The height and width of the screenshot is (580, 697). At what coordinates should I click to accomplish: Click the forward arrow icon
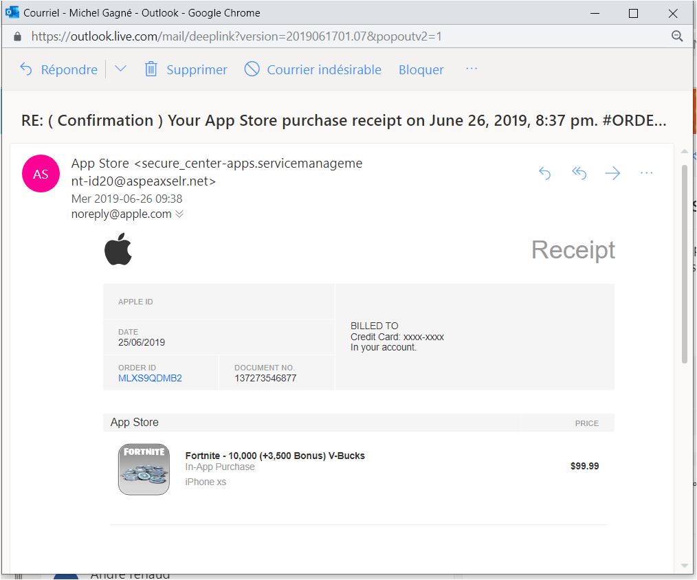pos(612,174)
